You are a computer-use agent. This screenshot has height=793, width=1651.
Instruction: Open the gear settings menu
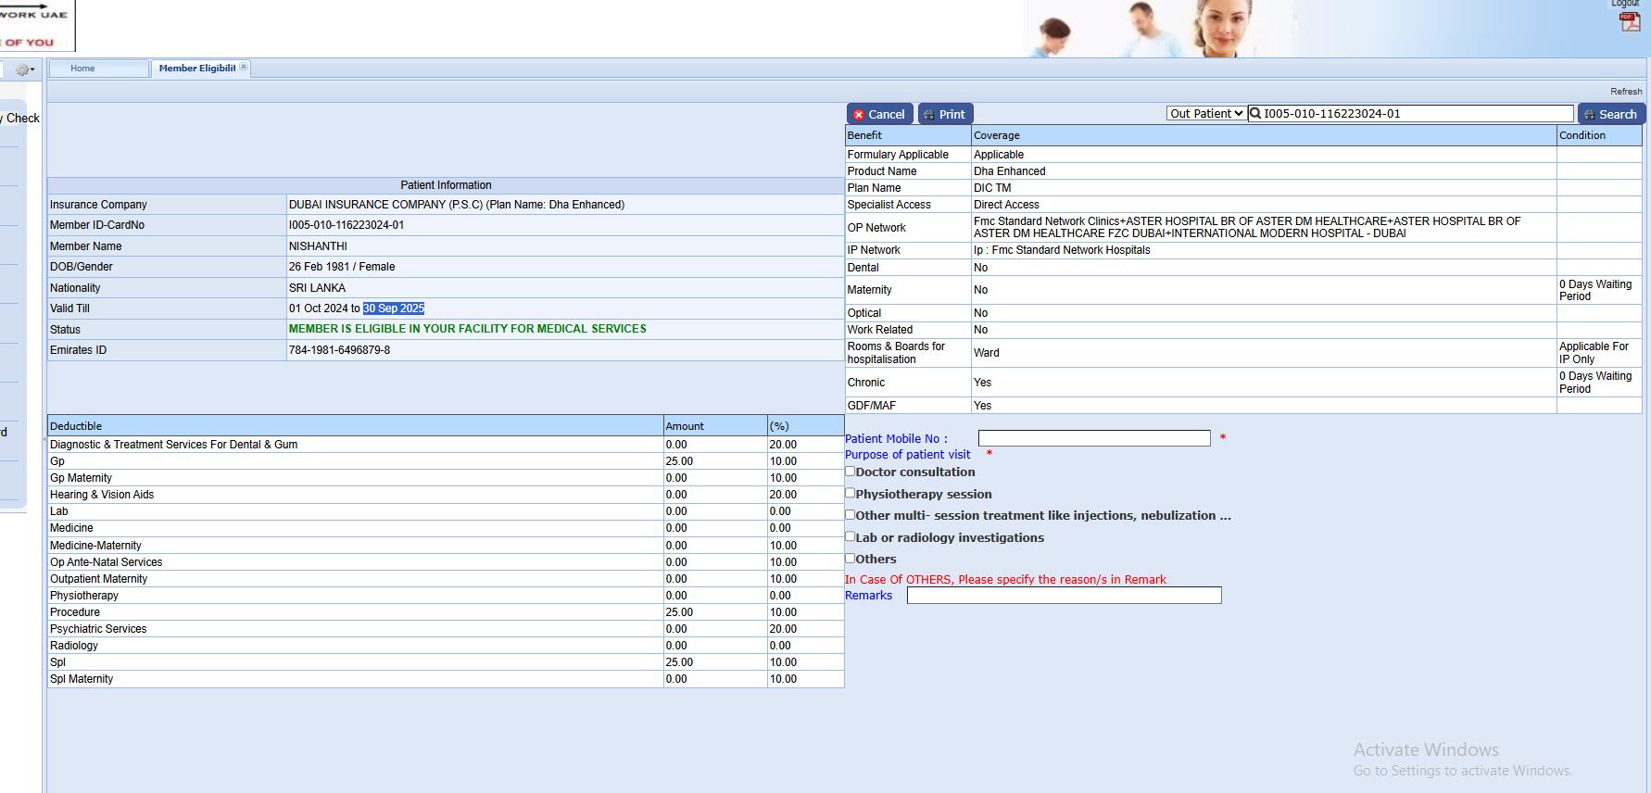[x=24, y=69]
